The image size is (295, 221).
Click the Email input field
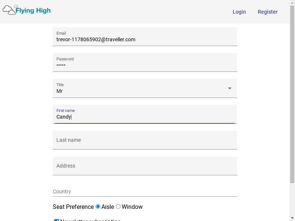145,39
